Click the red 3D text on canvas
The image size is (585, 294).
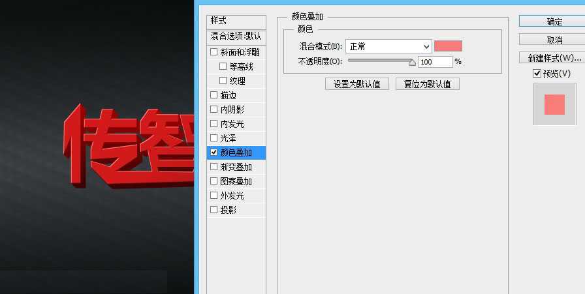pyautogui.click(x=129, y=145)
